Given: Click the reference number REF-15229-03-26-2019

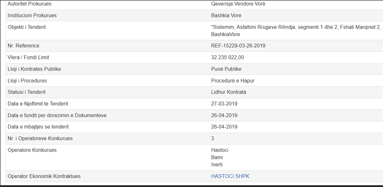Looking at the screenshot, I should [x=238, y=46].
